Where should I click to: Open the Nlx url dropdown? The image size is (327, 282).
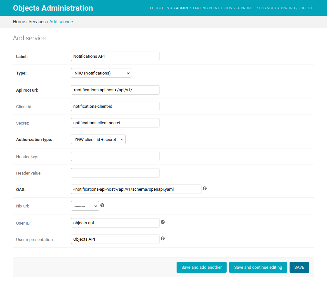(85, 206)
